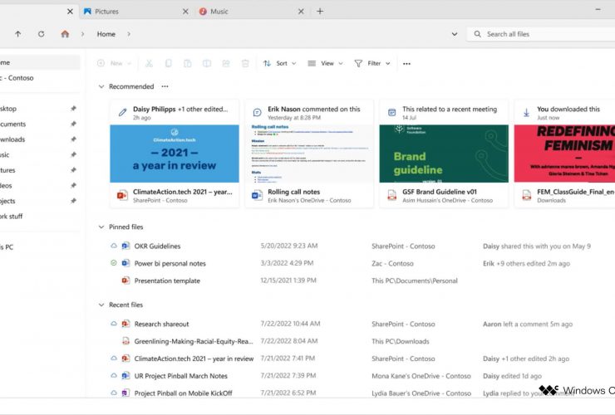Screen dimensions: 615x415
Task: Click the Up arrow navigation icon
Action: pos(17,34)
